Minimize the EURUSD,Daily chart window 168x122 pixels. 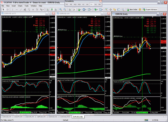click(158, 14)
